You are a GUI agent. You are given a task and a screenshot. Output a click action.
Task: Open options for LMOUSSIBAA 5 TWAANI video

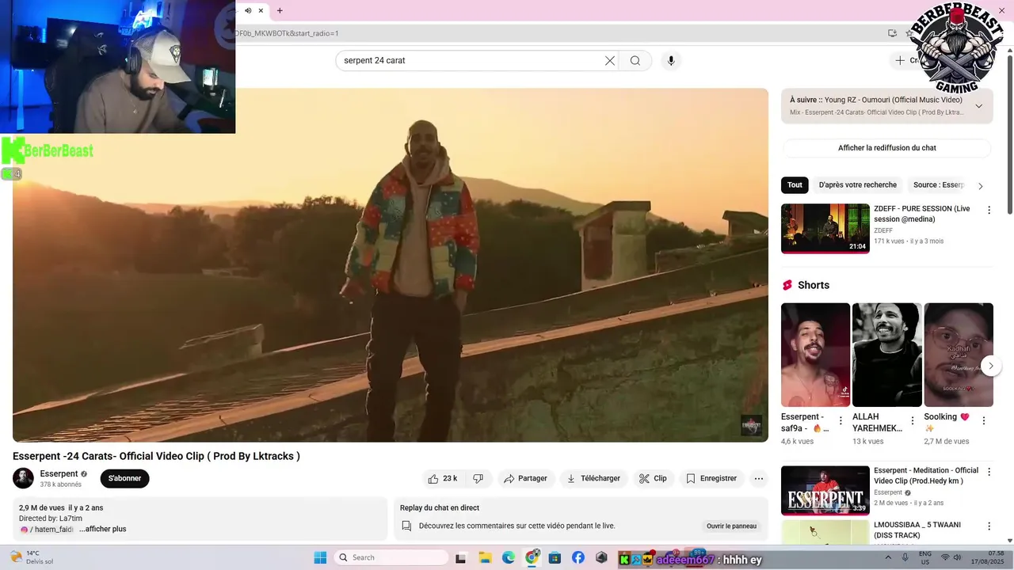tap(989, 526)
